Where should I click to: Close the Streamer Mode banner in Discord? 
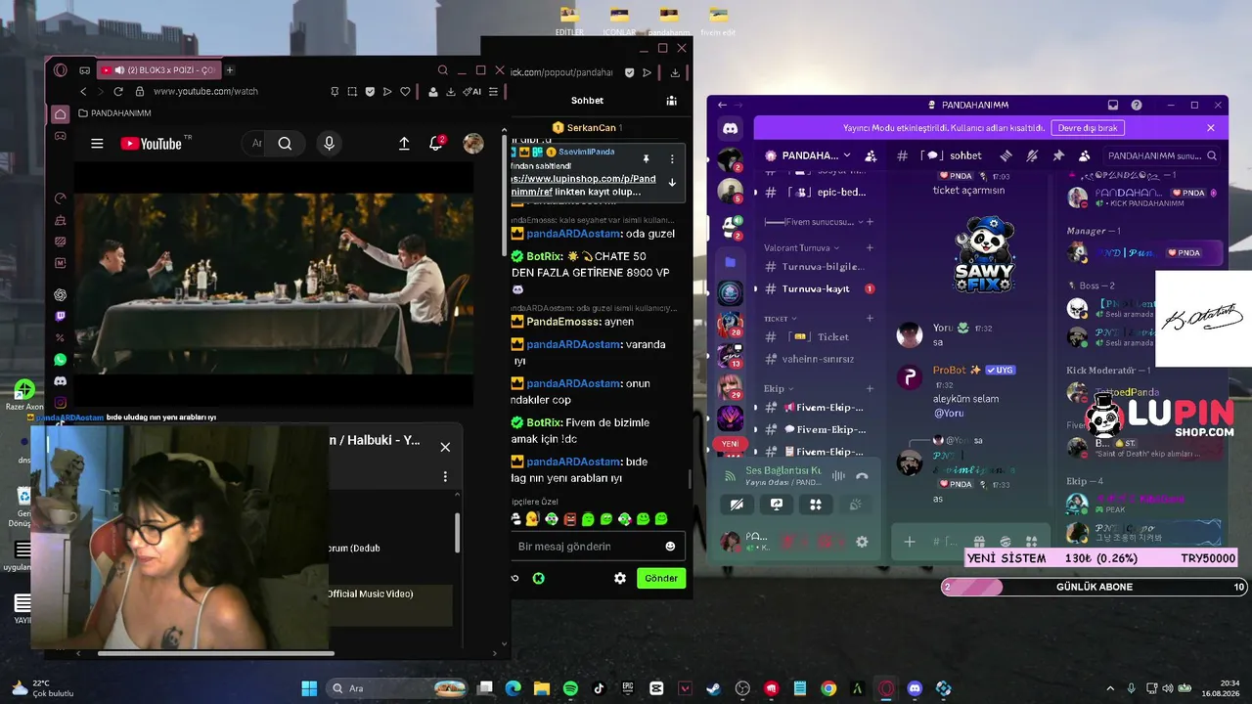tap(1210, 128)
